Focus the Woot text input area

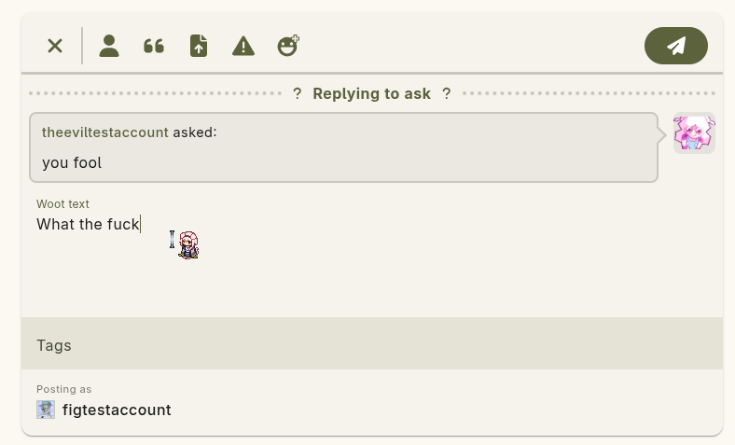372,253
